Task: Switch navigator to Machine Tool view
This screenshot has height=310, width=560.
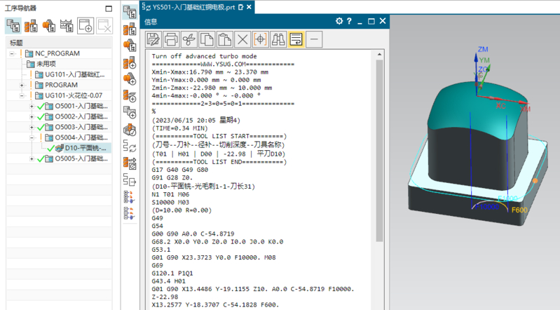Action: pos(32,26)
